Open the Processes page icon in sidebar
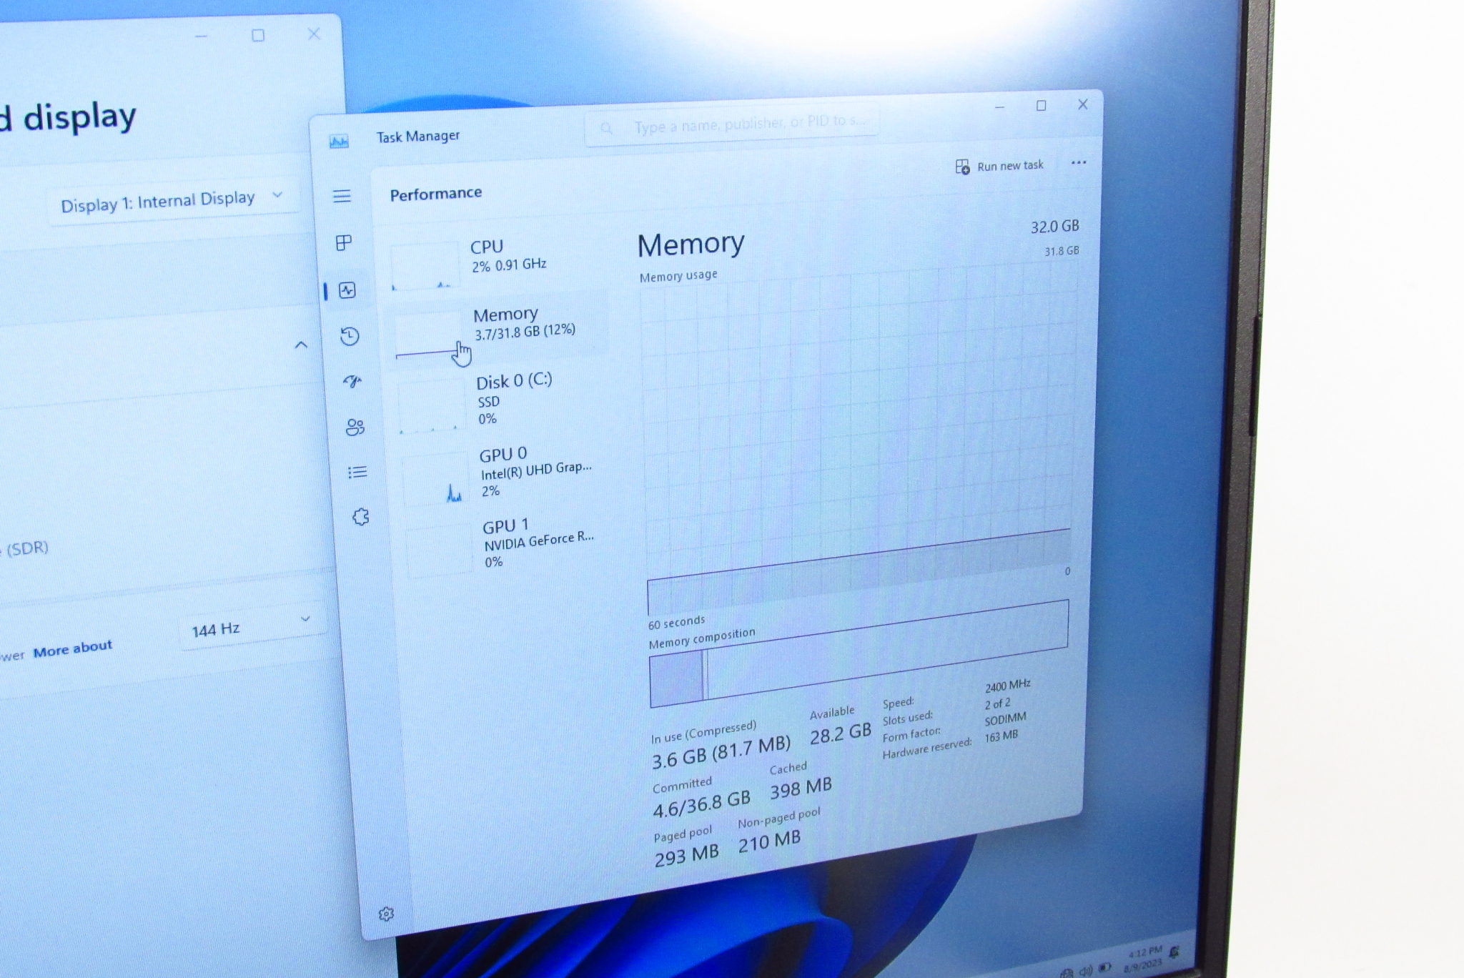1464x978 pixels. [x=344, y=243]
